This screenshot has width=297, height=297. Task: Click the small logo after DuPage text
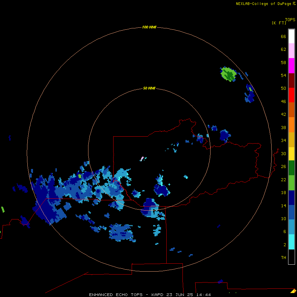(x=294, y=3)
